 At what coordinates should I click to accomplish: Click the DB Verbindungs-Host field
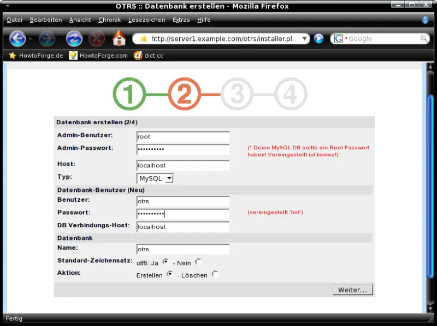[183, 227]
